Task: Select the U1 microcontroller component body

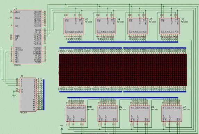Action: pos(28,37)
